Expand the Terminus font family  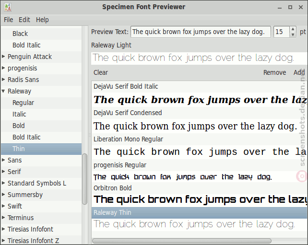point(3,218)
